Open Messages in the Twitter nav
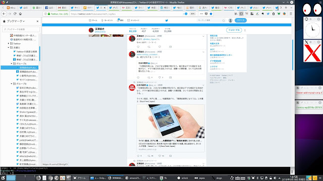Screen dimensions: 323x181 point(133,20)
